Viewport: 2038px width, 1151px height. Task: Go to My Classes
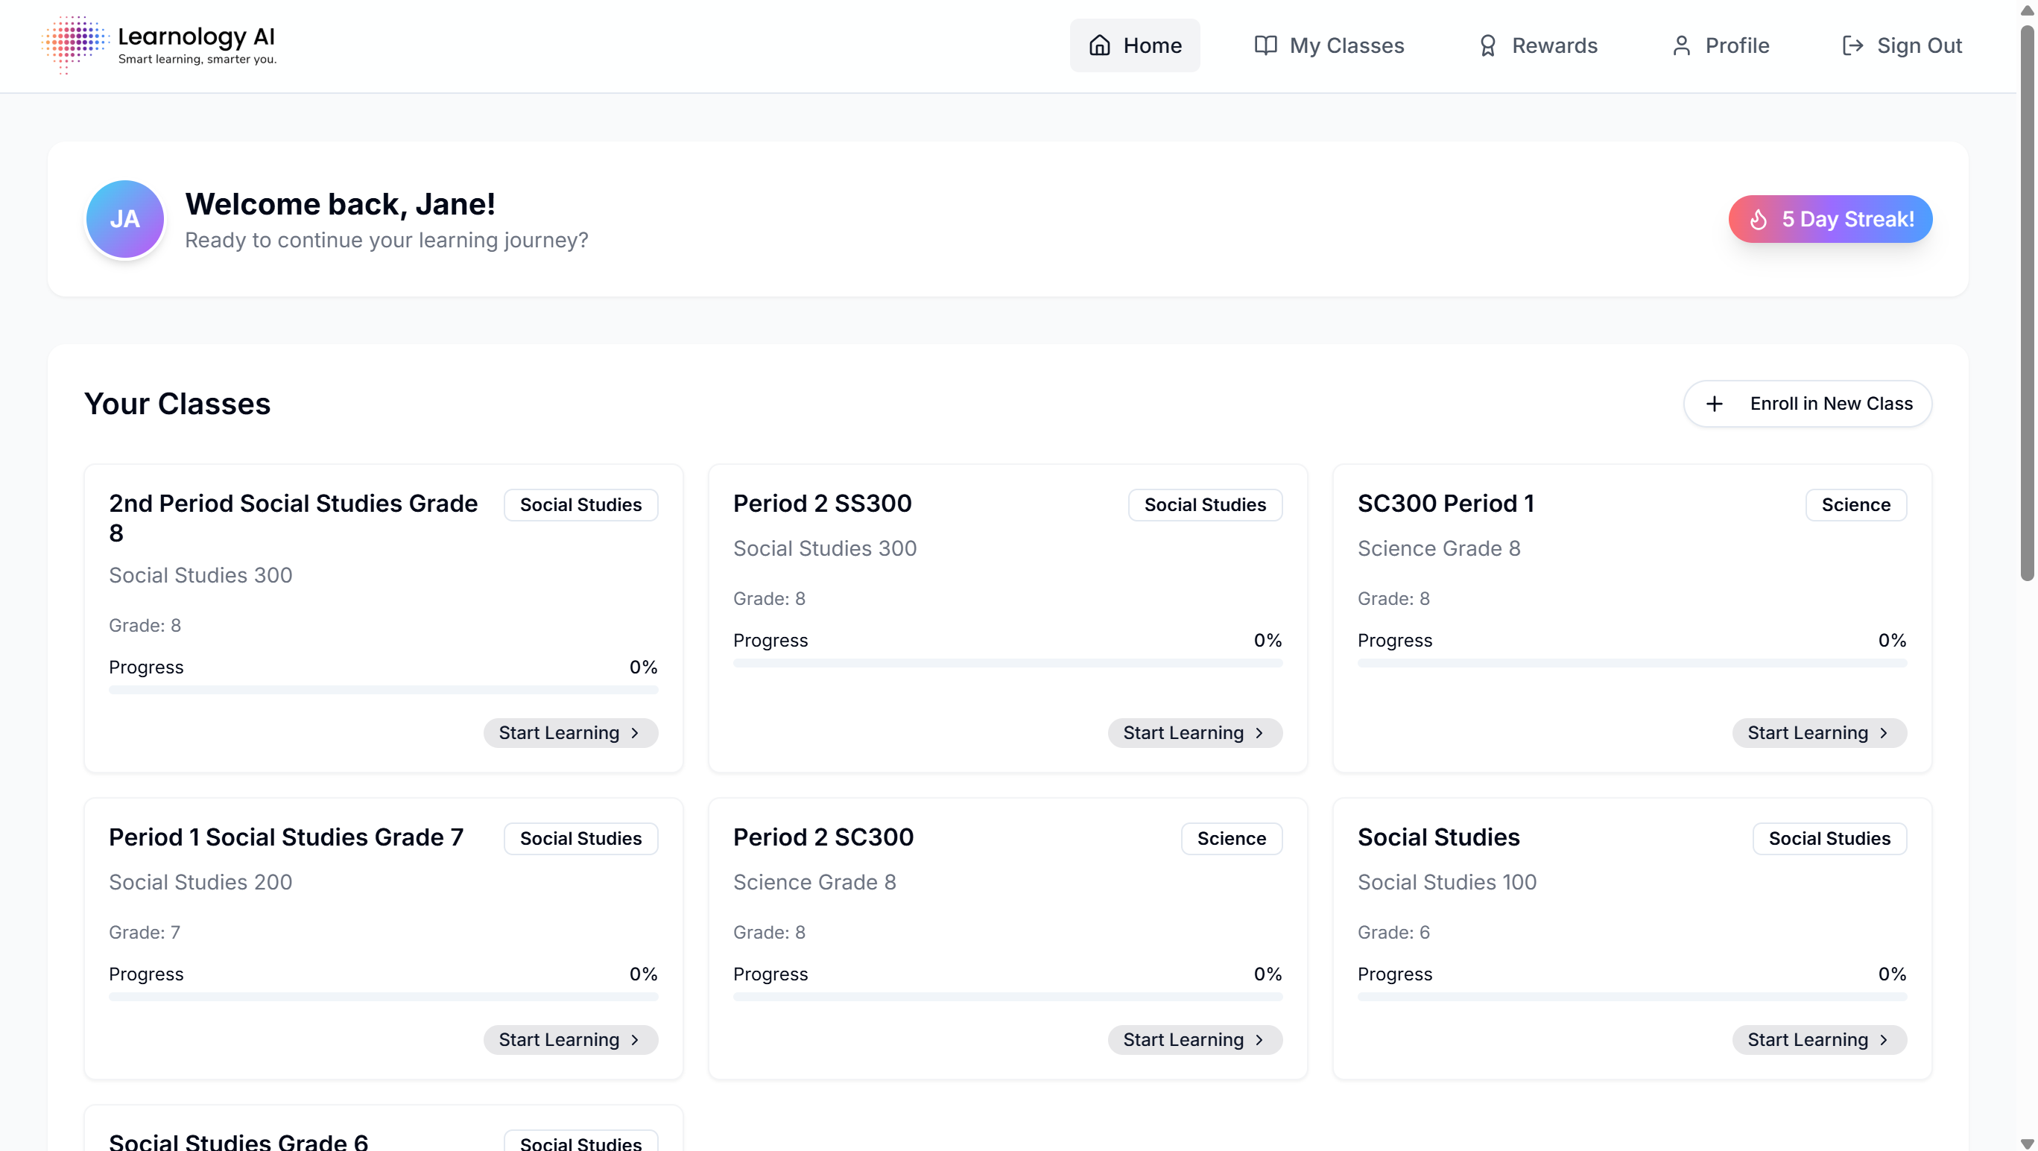point(1329,46)
